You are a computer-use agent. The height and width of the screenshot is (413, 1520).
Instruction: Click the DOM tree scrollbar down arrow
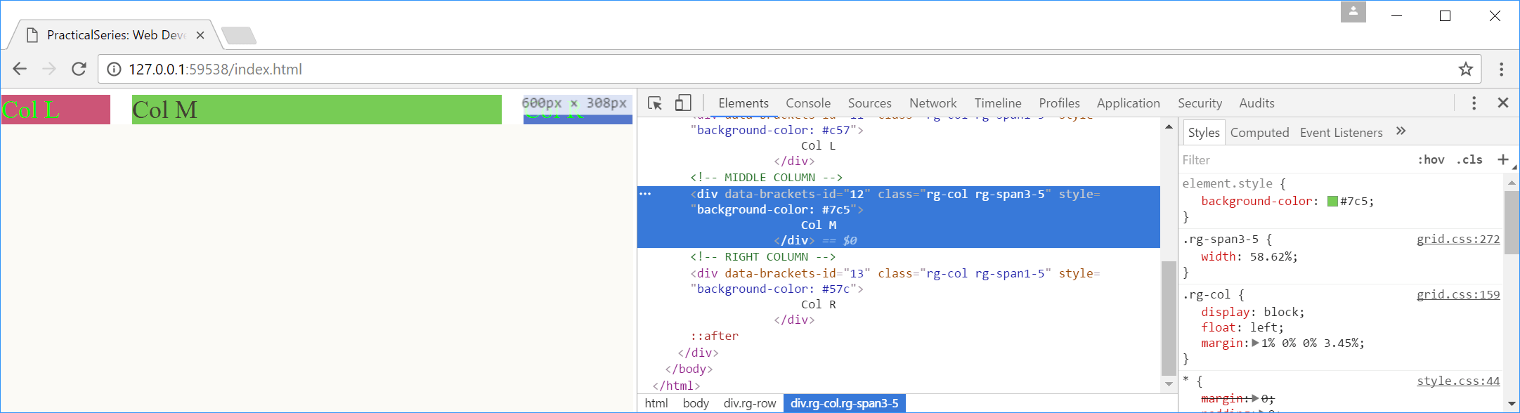1169,384
